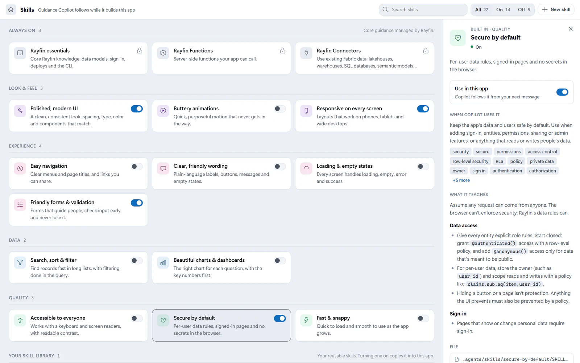Screen dimensions: 580x363
Task: Select the All 22 filter tab
Action: [x=482, y=10]
